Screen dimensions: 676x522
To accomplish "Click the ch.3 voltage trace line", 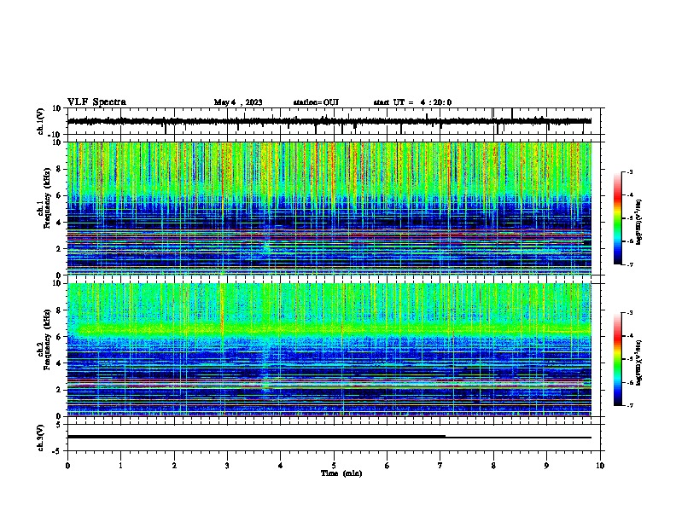I will pyautogui.click(x=329, y=437).
